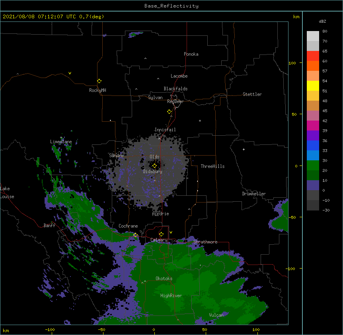Click the ThreeHills label
This screenshot has height=335, width=343.
[212, 166]
